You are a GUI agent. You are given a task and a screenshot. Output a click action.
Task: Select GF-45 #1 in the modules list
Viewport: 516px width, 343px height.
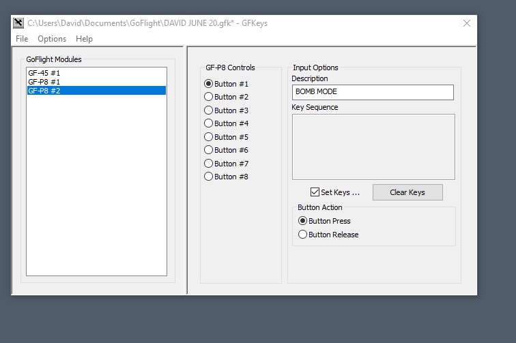(x=44, y=73)
